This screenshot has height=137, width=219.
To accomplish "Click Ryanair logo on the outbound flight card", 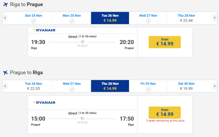I will pos(44,30).
